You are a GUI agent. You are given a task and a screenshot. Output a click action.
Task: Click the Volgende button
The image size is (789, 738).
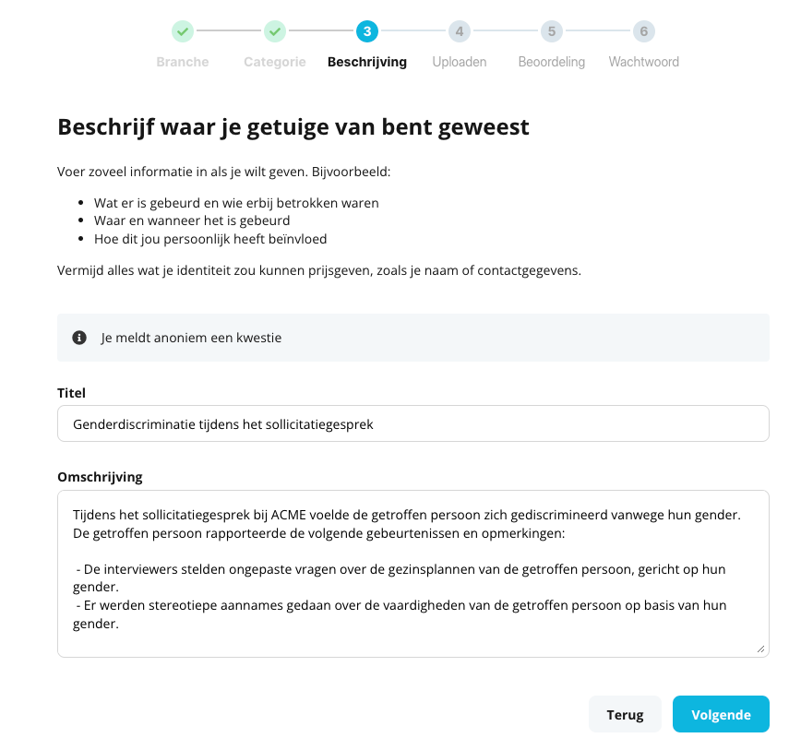click(721, 714)
